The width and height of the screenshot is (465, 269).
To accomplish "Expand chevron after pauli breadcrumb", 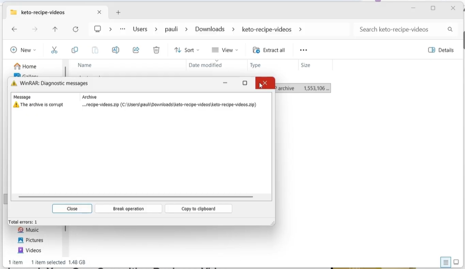I will (x=186, y=29).
